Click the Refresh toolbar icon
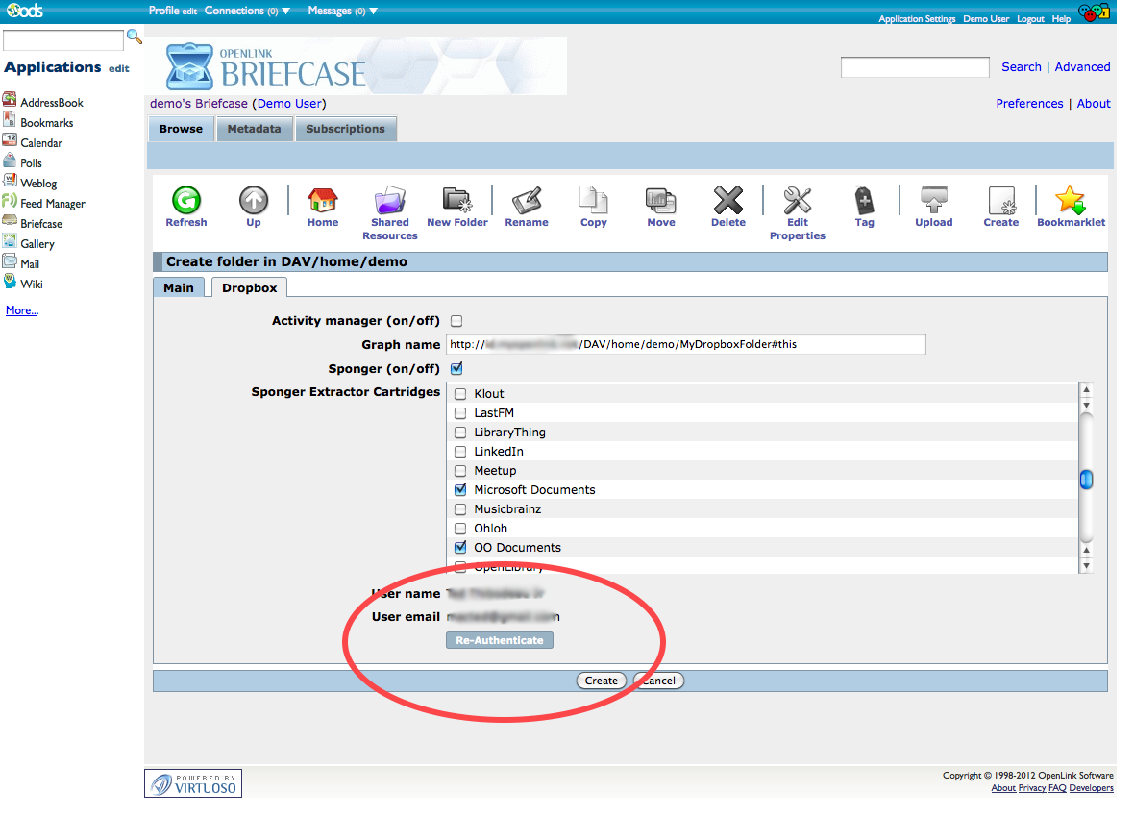Screen dimensions: 1134x817 click(x=185, y=201)
